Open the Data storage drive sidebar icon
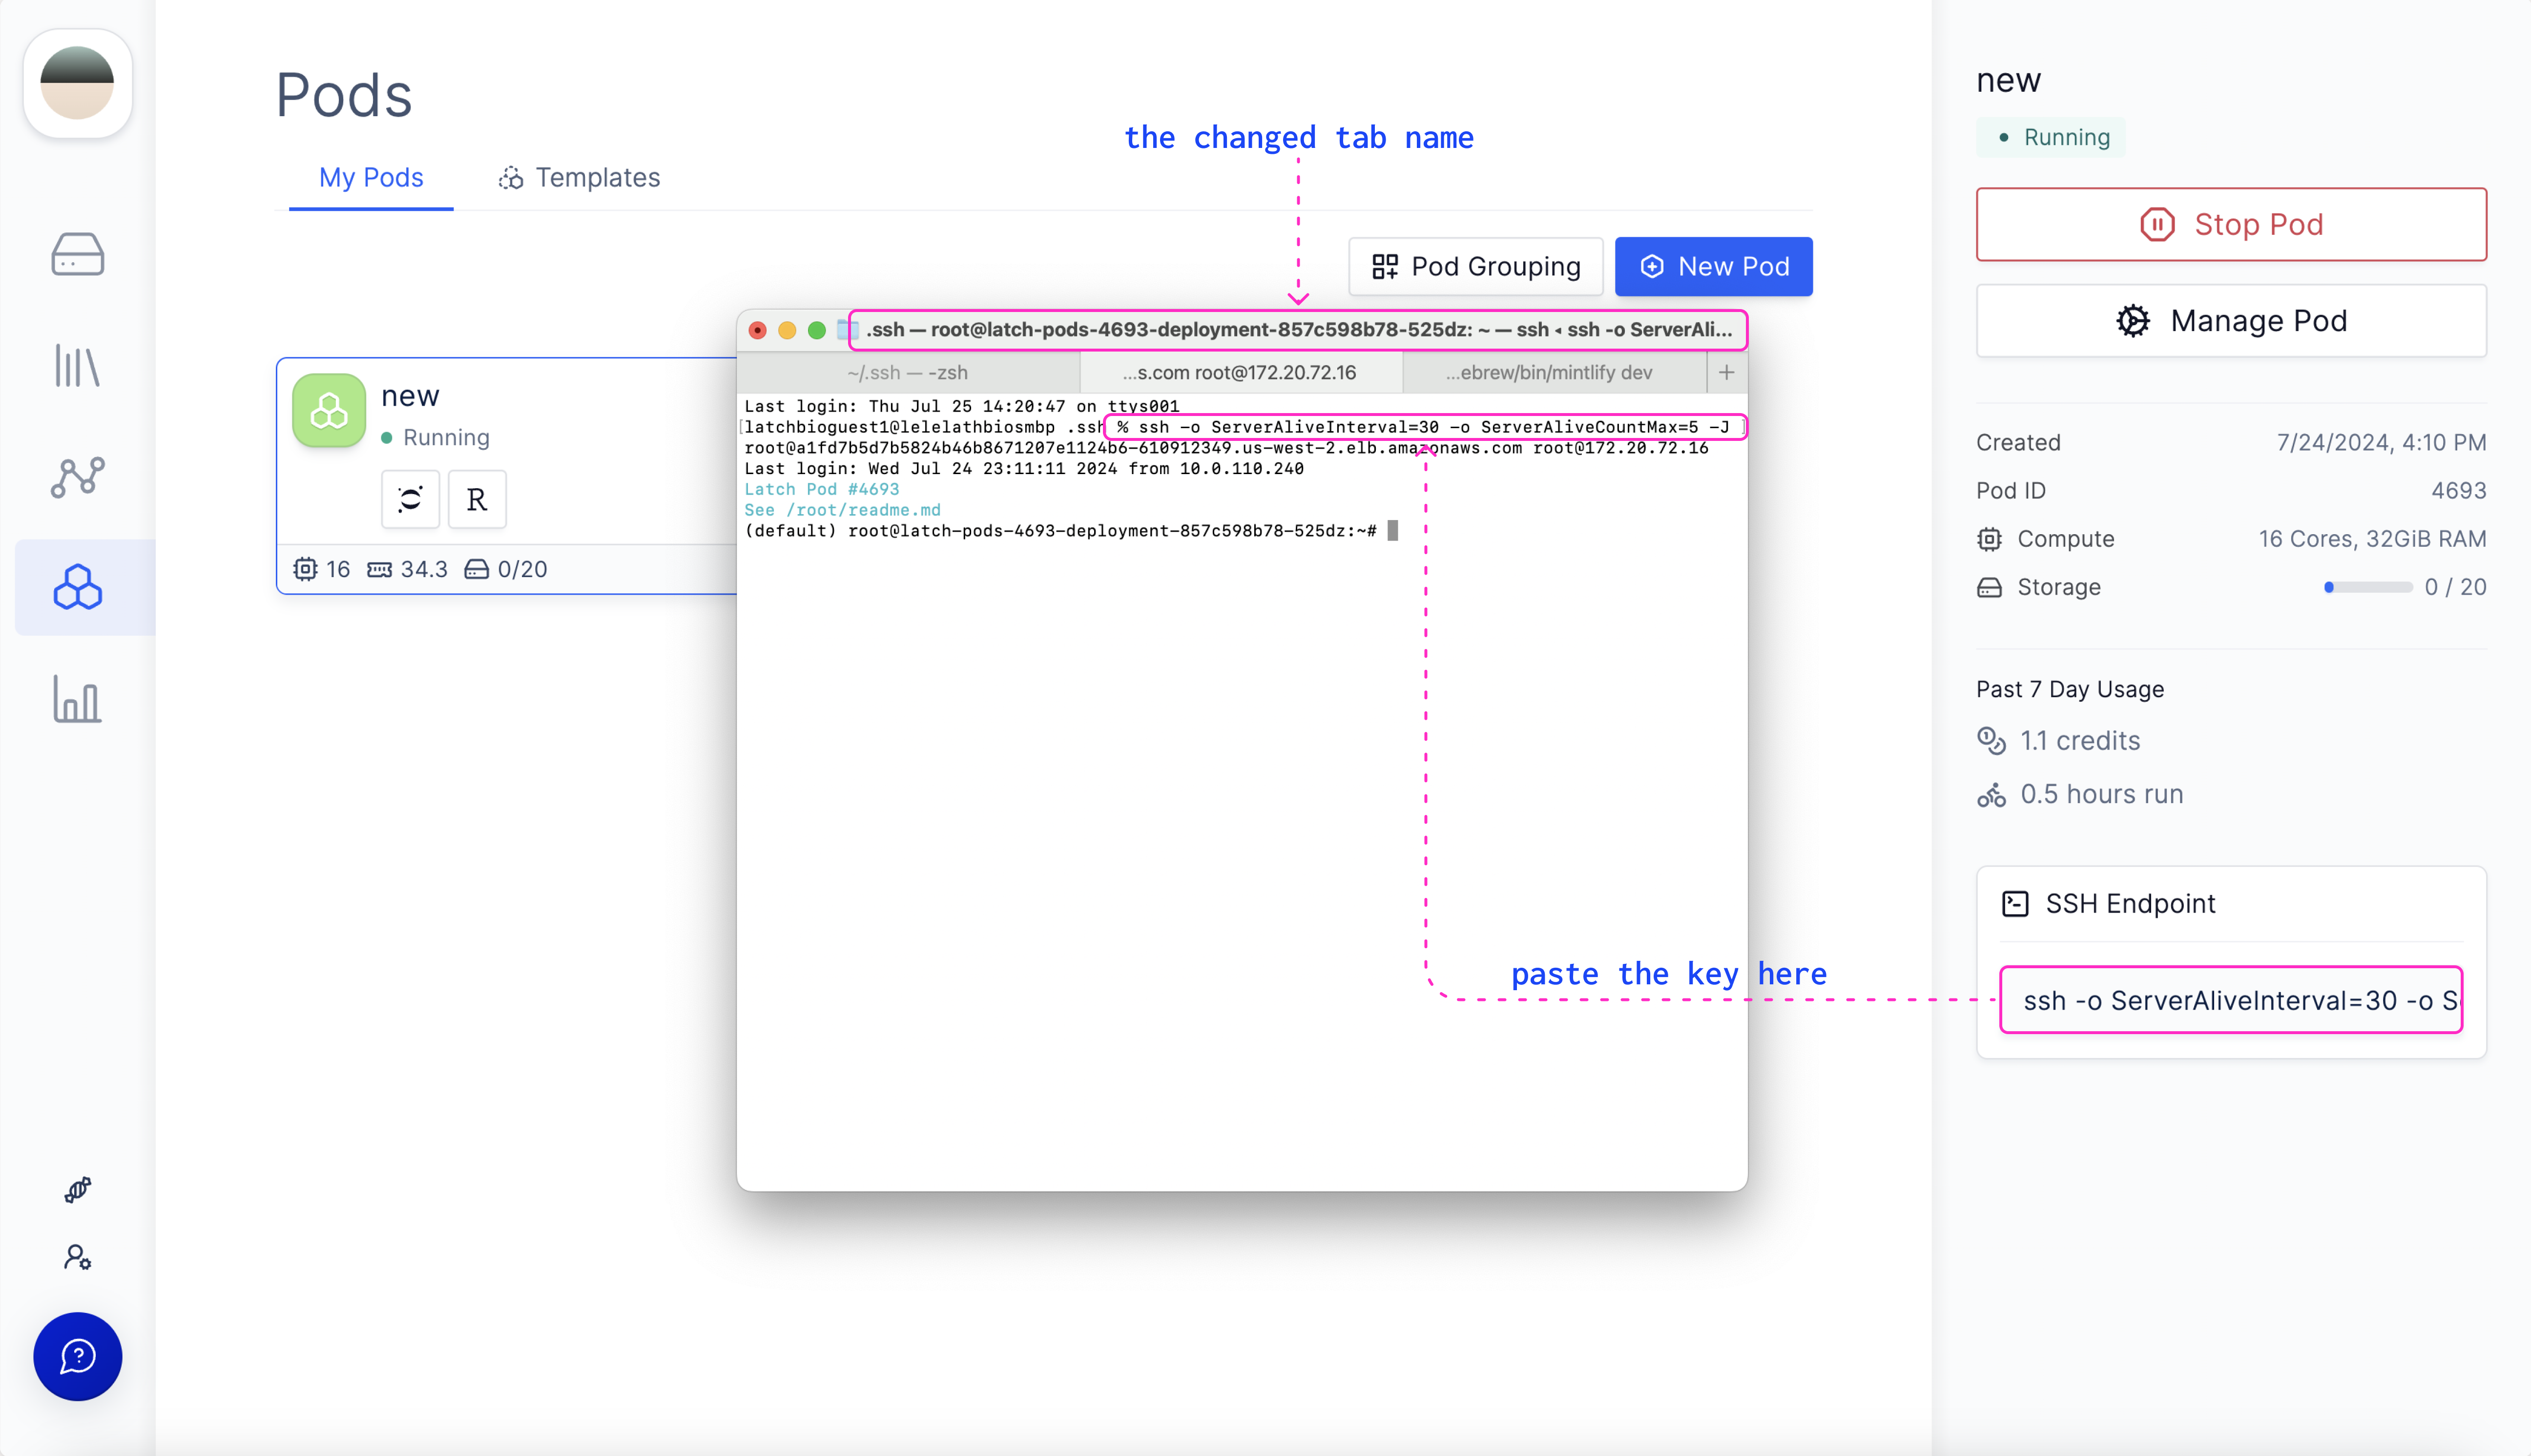 click(77, 254)
